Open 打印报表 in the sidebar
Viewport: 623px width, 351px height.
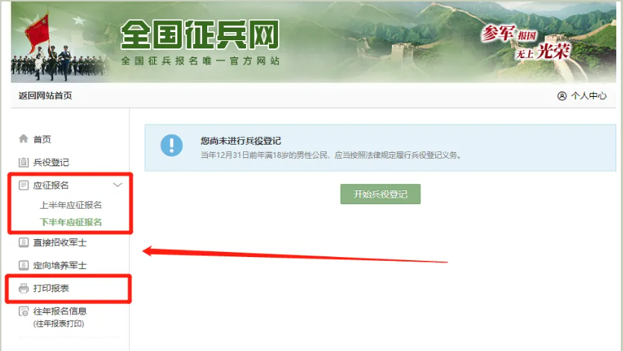coord(51,288)
